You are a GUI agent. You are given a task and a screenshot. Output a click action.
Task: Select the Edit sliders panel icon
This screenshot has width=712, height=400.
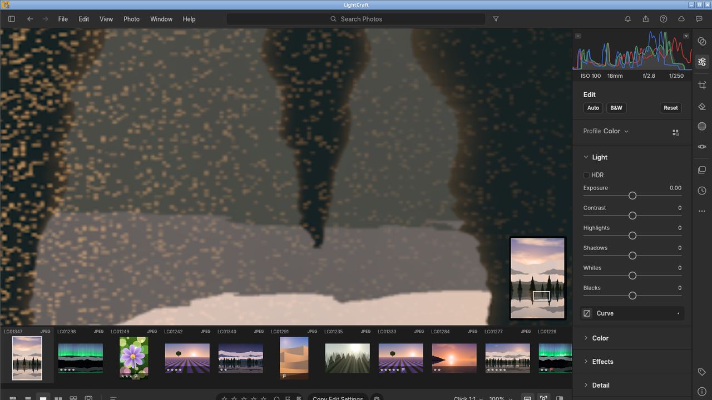(702, 62)
